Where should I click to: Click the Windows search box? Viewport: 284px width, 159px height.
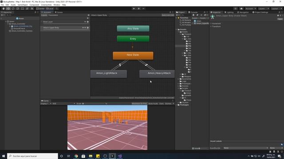32,156
